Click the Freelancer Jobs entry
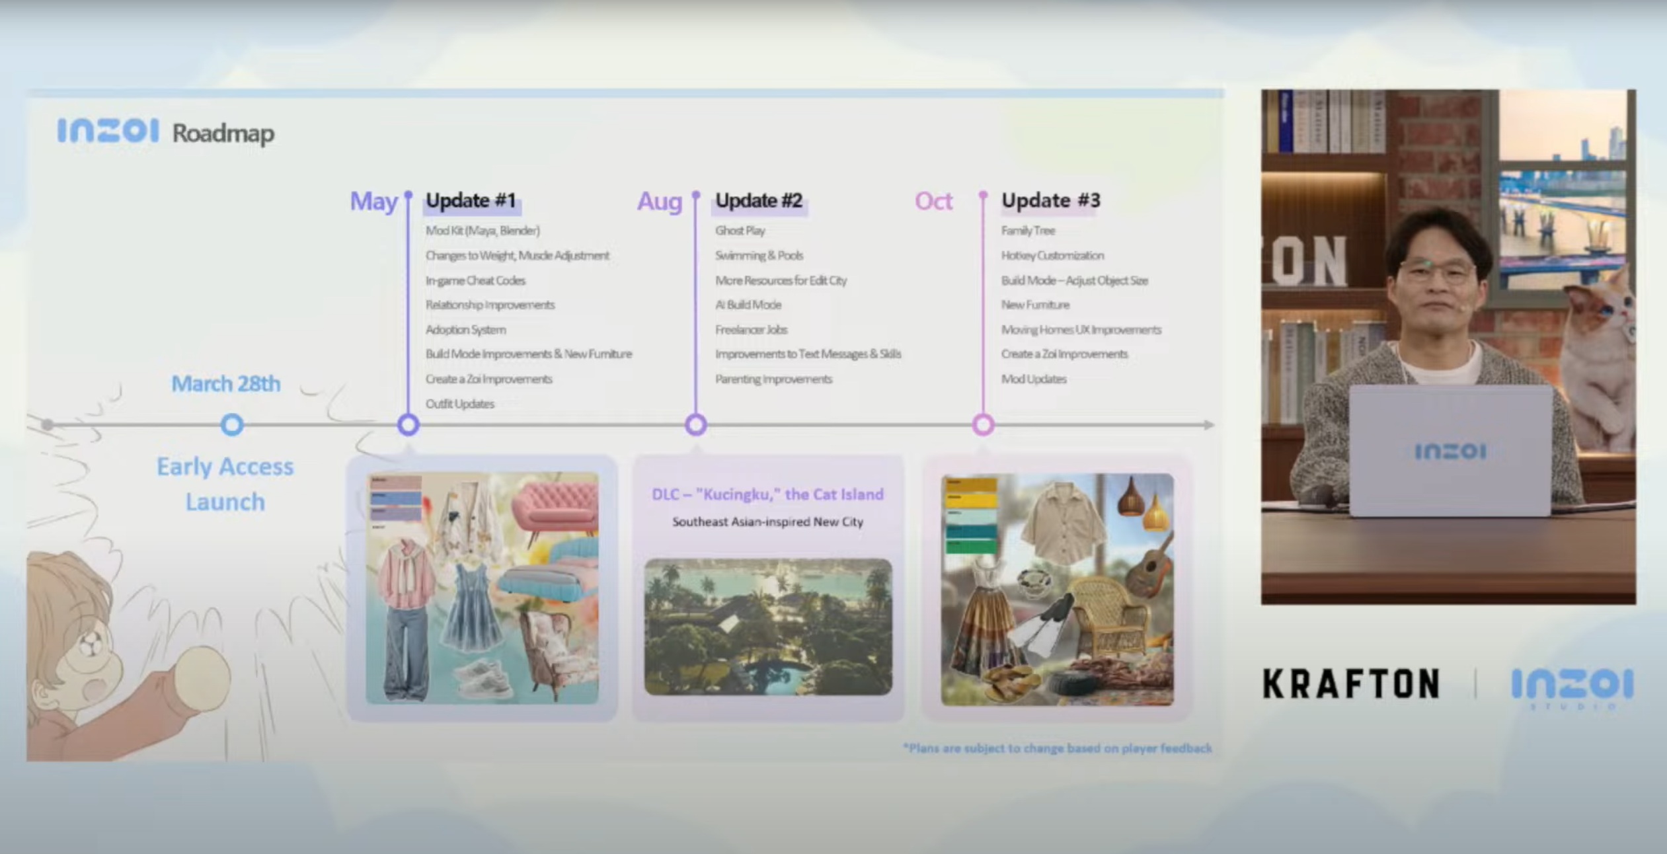 (751, 329)
